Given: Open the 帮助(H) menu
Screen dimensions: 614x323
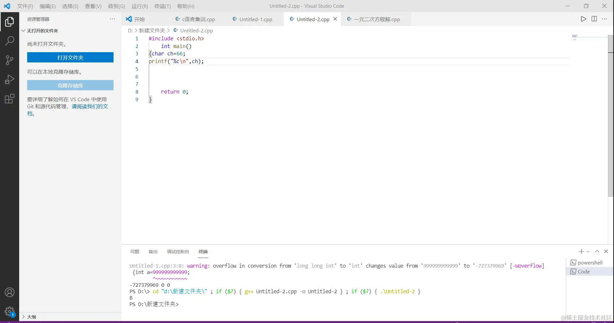Looking at the screenshot, I should click(x=185, y=6).
